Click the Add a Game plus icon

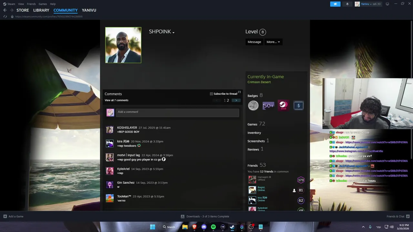pyautogui.click(x=5, y=216)
